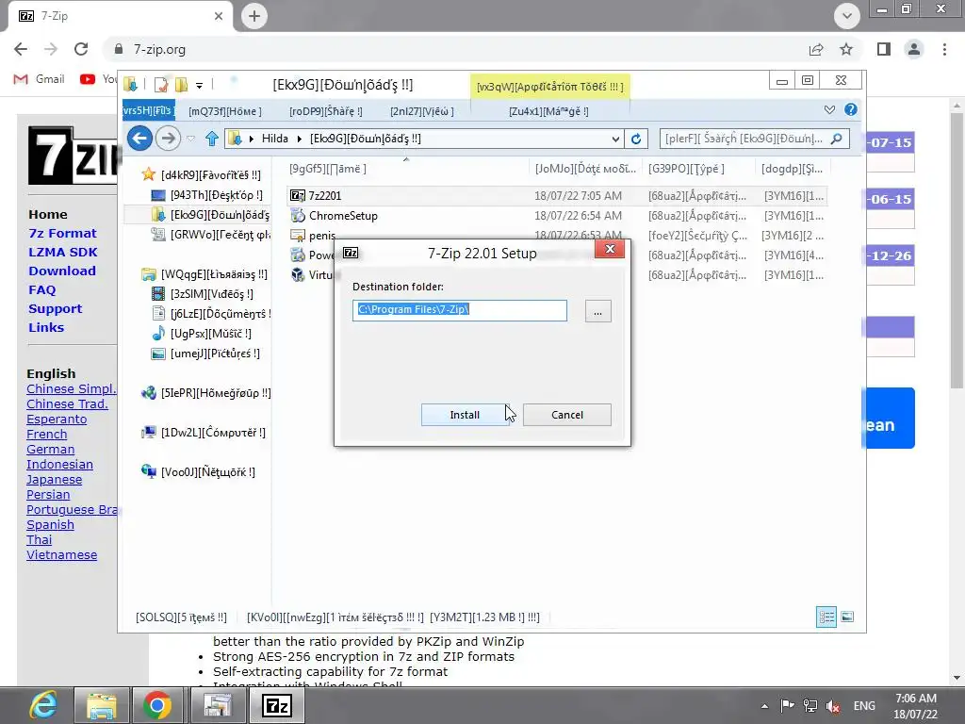Open Explorer Help question mark icon
This screenshot has height=724, width=965.
851,109
